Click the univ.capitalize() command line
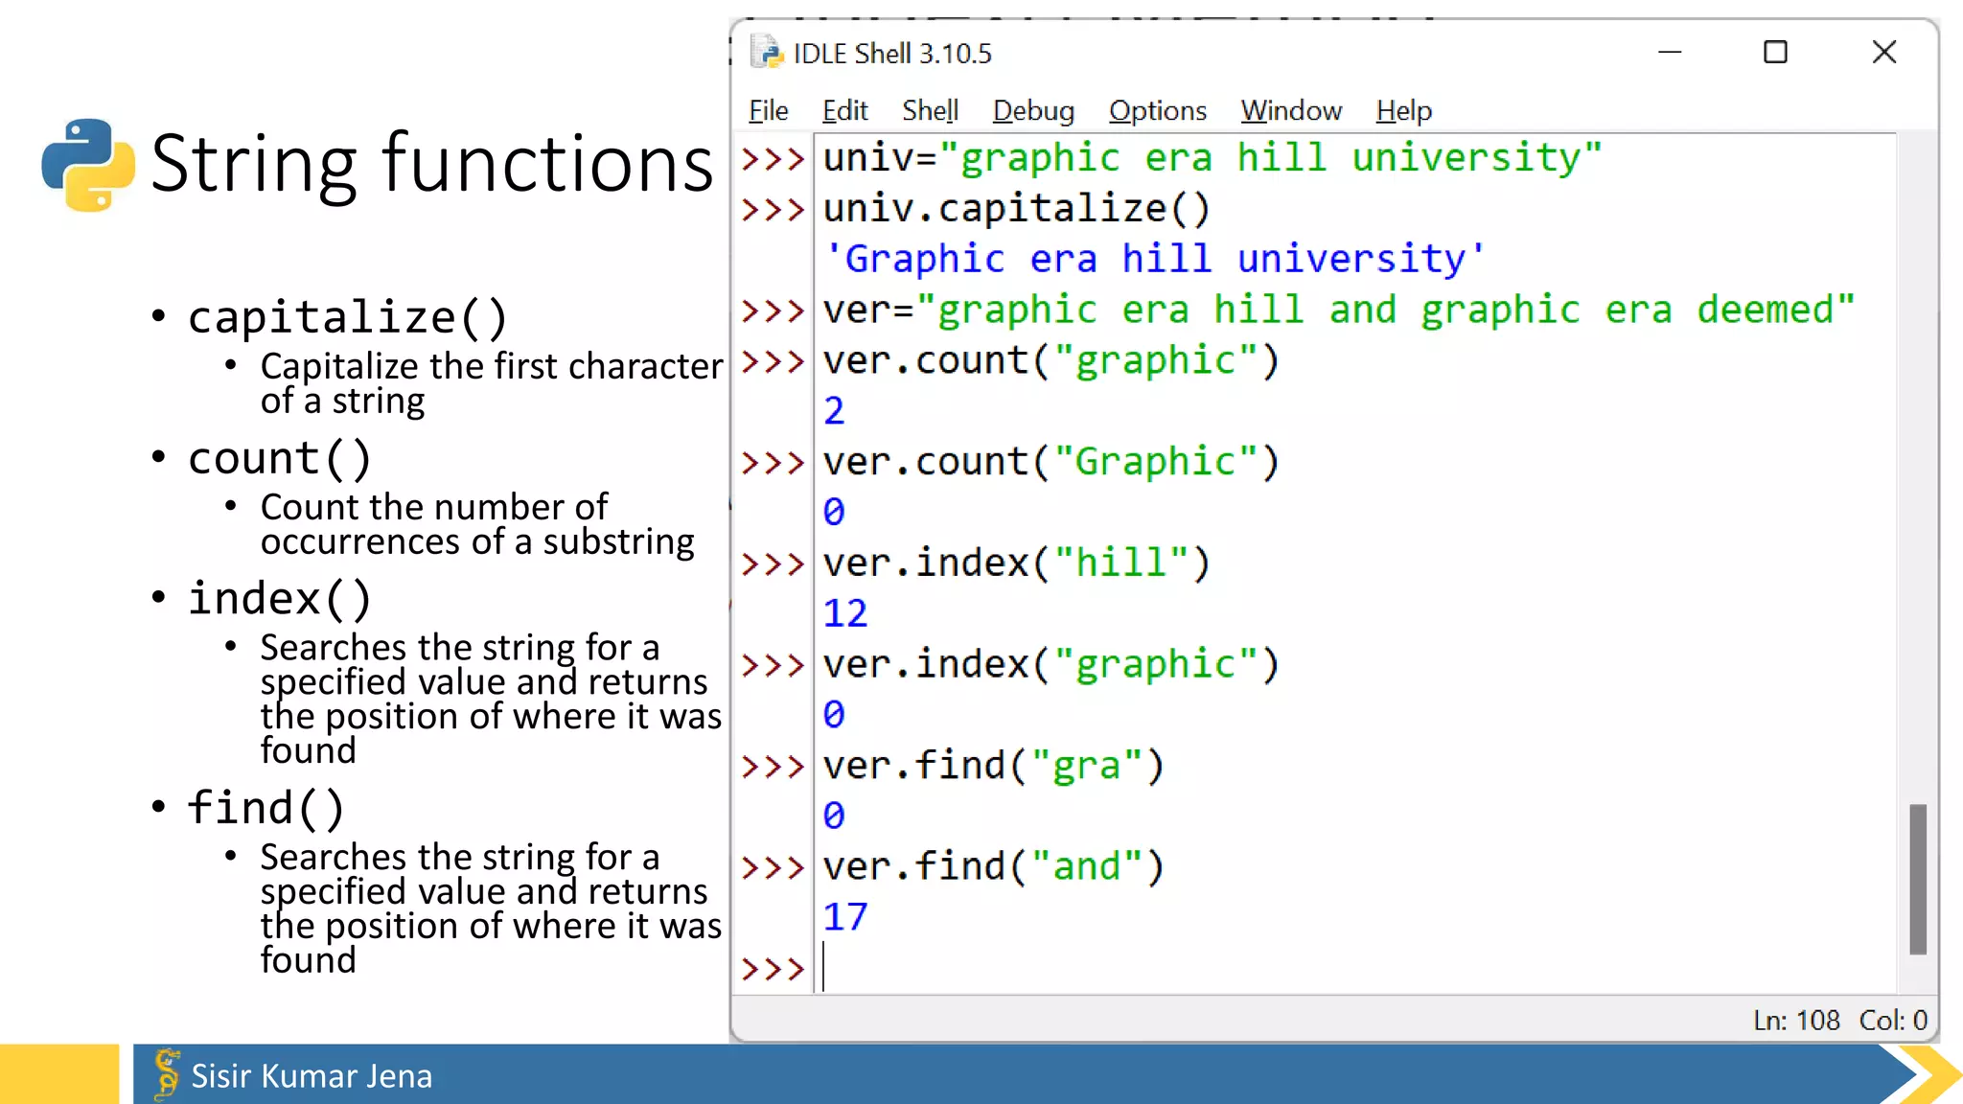The height and width of the screenshot is (1104, 1963). [1016, 208]
